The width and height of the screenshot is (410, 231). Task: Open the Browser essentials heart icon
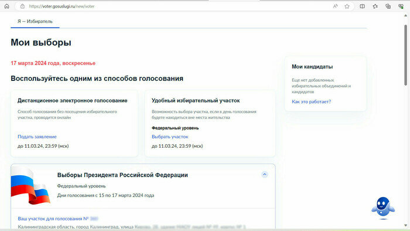click(401, 6)
